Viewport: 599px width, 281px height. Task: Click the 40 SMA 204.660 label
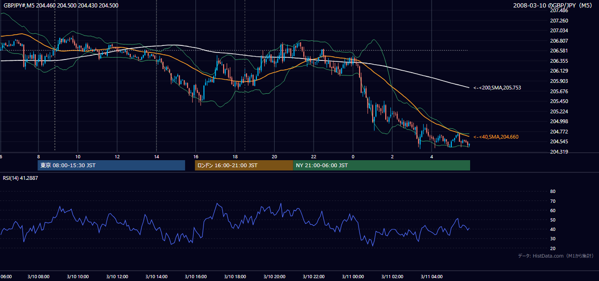pyautogui.click(x=496, y=137)
